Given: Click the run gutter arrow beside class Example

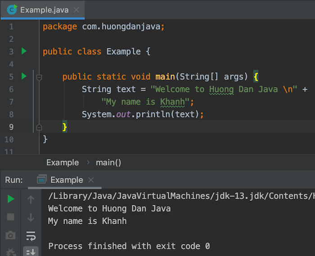Looking at the screenshot, I should (24, 51).
